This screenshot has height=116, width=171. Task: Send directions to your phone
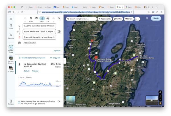32,58
